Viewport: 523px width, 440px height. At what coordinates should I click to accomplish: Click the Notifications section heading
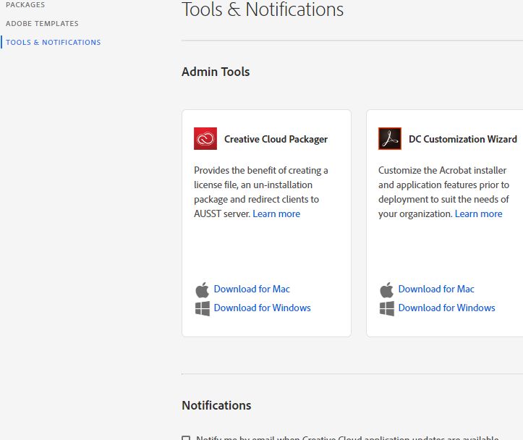click(x=216, y=405)
